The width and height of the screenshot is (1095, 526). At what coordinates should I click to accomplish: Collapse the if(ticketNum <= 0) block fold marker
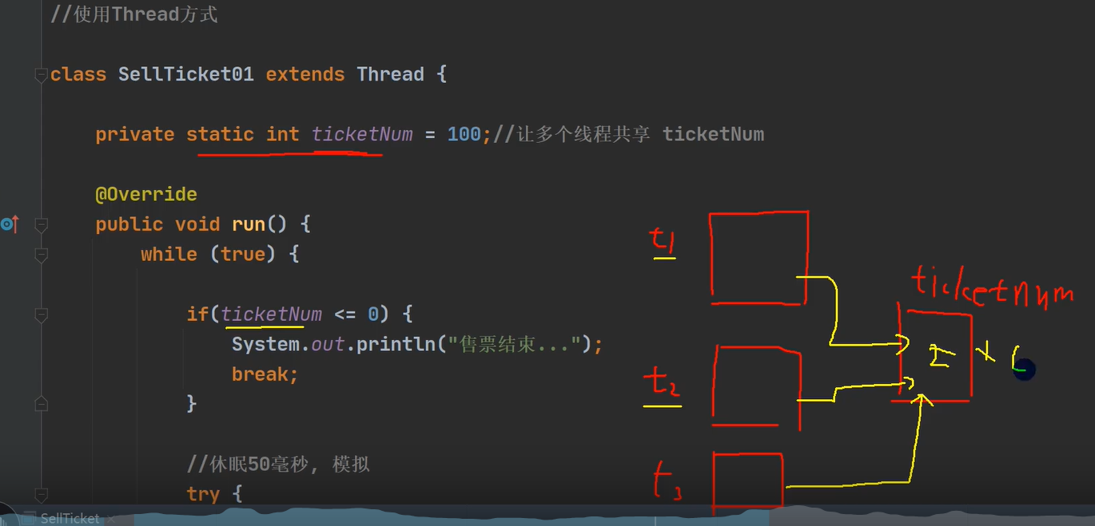[x=41, y=314]
